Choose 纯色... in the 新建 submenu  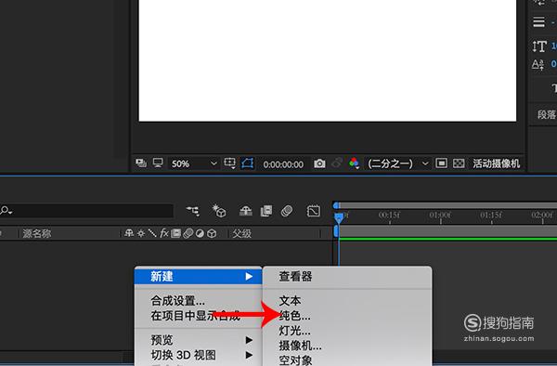(295, 316)
